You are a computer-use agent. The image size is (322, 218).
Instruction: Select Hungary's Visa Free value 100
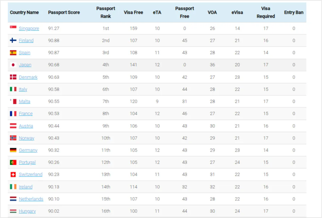[134, 211]
